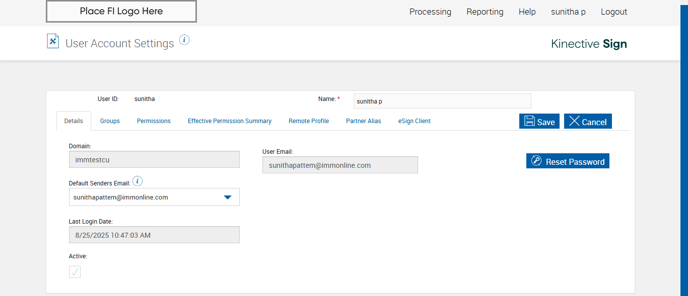Open Effective Permission Summary tab
The width and height of the screenshot is (688, 296).
(x=230, y=121)
